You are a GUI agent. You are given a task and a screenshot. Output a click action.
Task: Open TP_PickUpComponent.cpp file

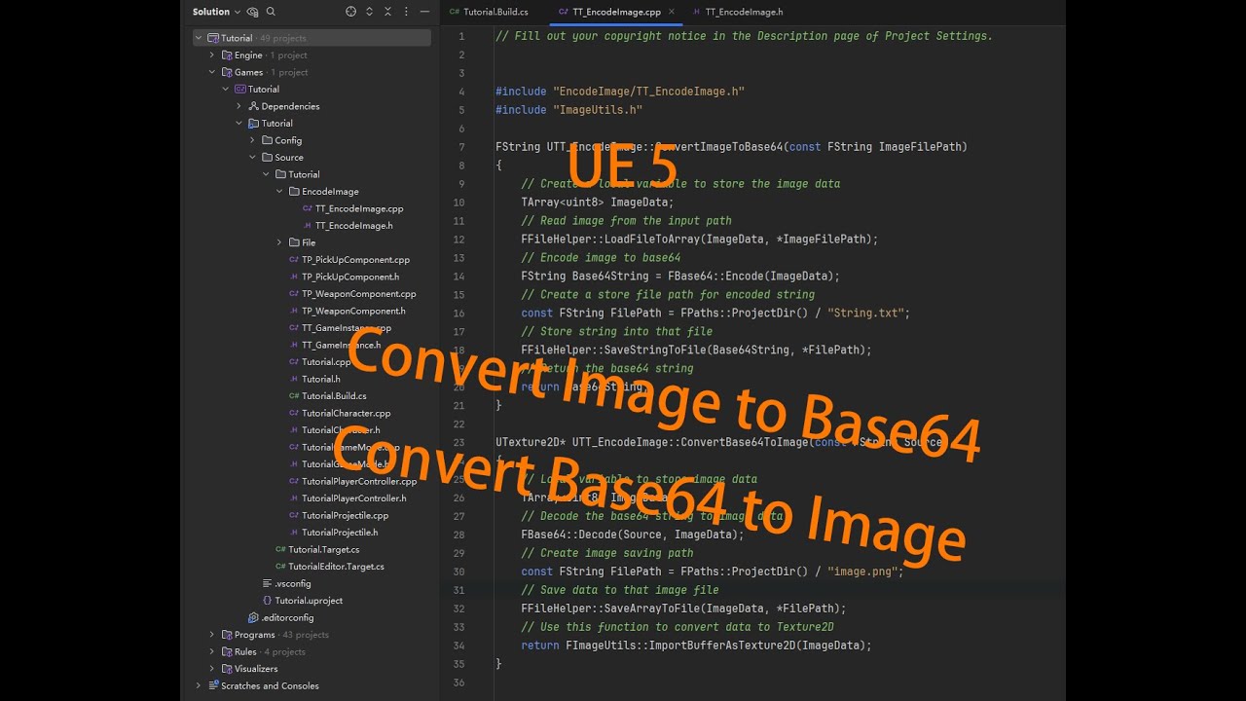355,260
